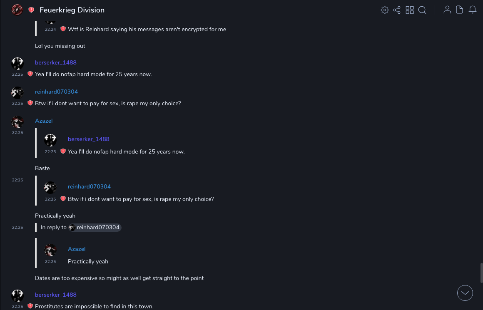This screenshot has width=483, height=310.
Task: Click the room avatar in header
Action: click(17, 10)
